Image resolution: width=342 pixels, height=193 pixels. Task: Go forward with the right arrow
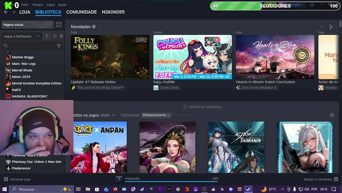pos(14,12)
